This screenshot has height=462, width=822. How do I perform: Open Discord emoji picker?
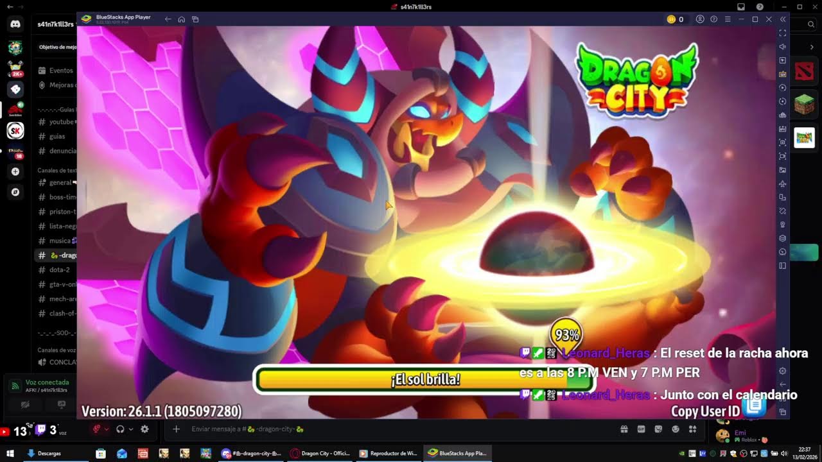pos(676,429)
